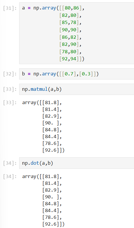Select the [32]: input prompt label
Screen dimensions: 134x228
(10, 74)
